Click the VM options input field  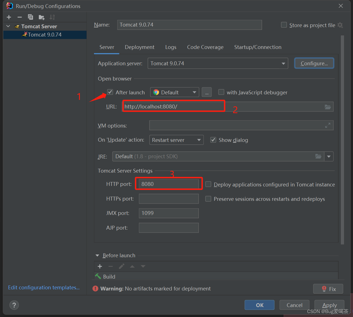241,125
